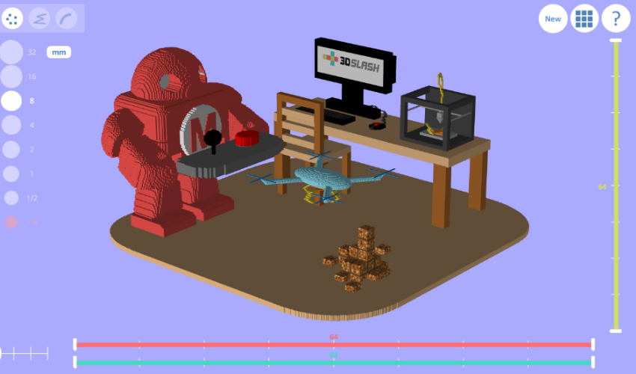Screen dimensions: 636x374
Task: Open the grid gallery icon
Action: (584, 19)
